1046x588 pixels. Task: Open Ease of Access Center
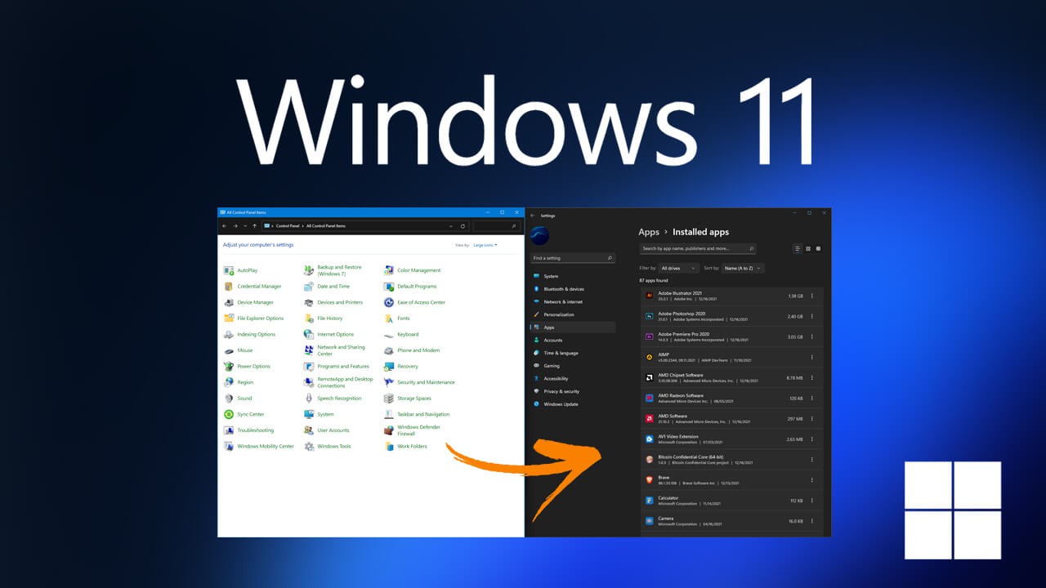click(x=415, y=302)
